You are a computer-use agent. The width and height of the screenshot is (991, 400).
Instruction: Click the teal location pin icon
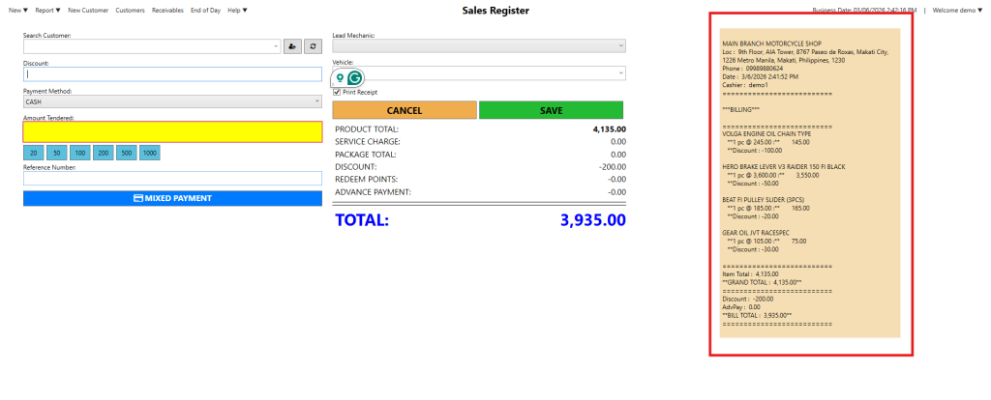pyautogui.click(x=341, y=77)
